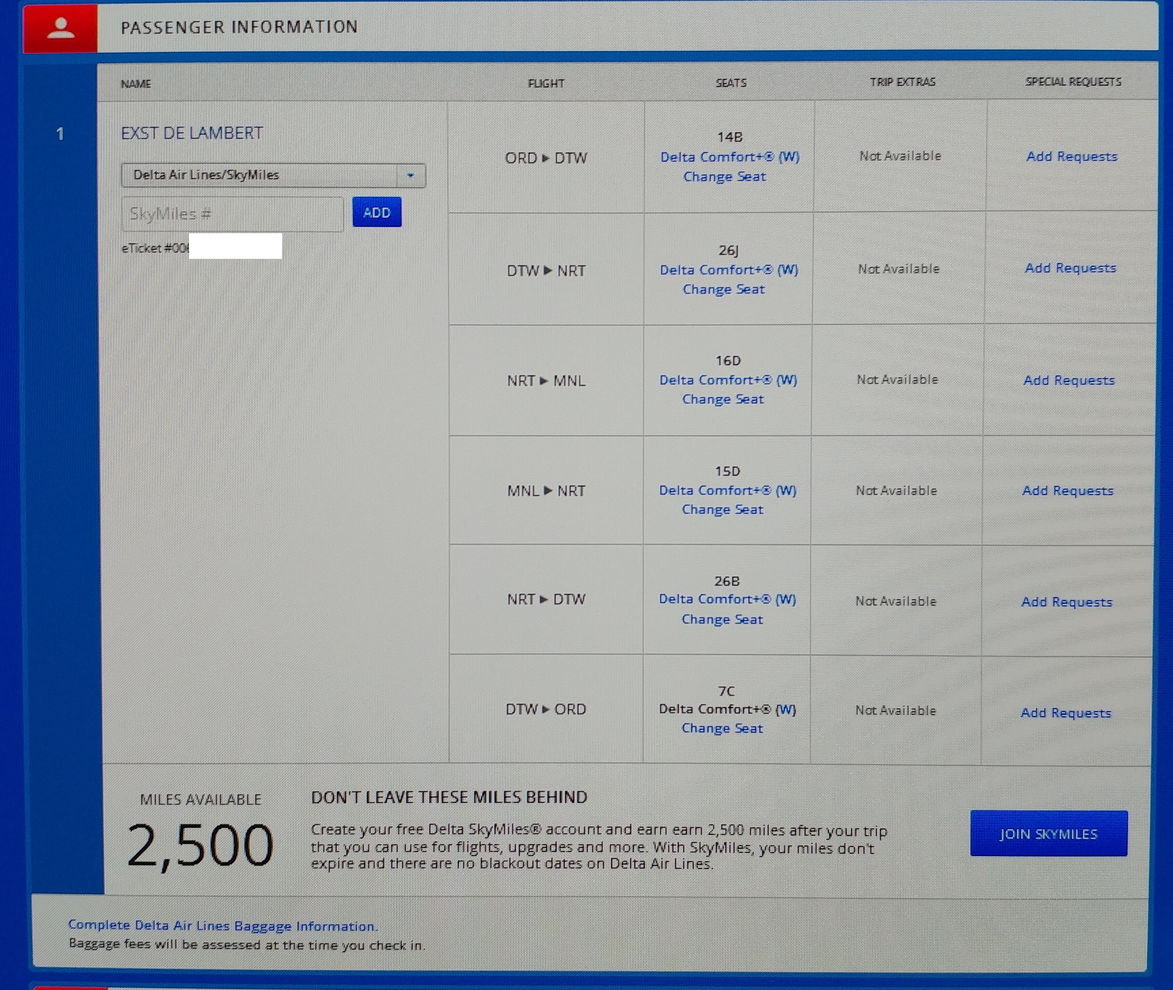Screen dimensions: 1173x990
Task: Click the SPECIAL REQUESTS column header
Action: tap(1073, 82)
